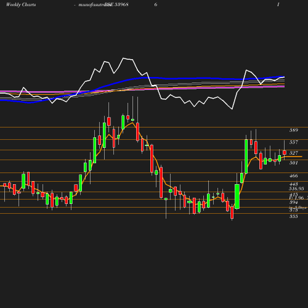Viewport: 308px width, 308px height.
Task: Click the 516.95 current price value
Action: 296,188
